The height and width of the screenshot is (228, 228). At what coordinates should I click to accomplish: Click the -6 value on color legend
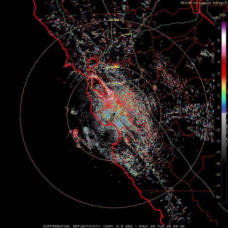(x=218, y=175)
